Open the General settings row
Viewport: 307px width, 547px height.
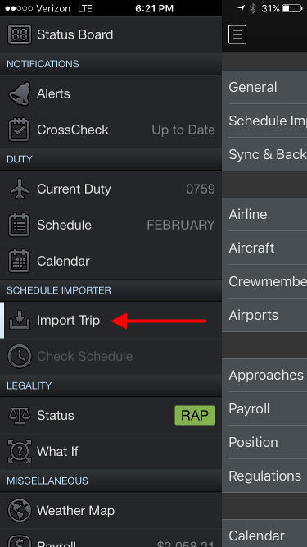264,87
